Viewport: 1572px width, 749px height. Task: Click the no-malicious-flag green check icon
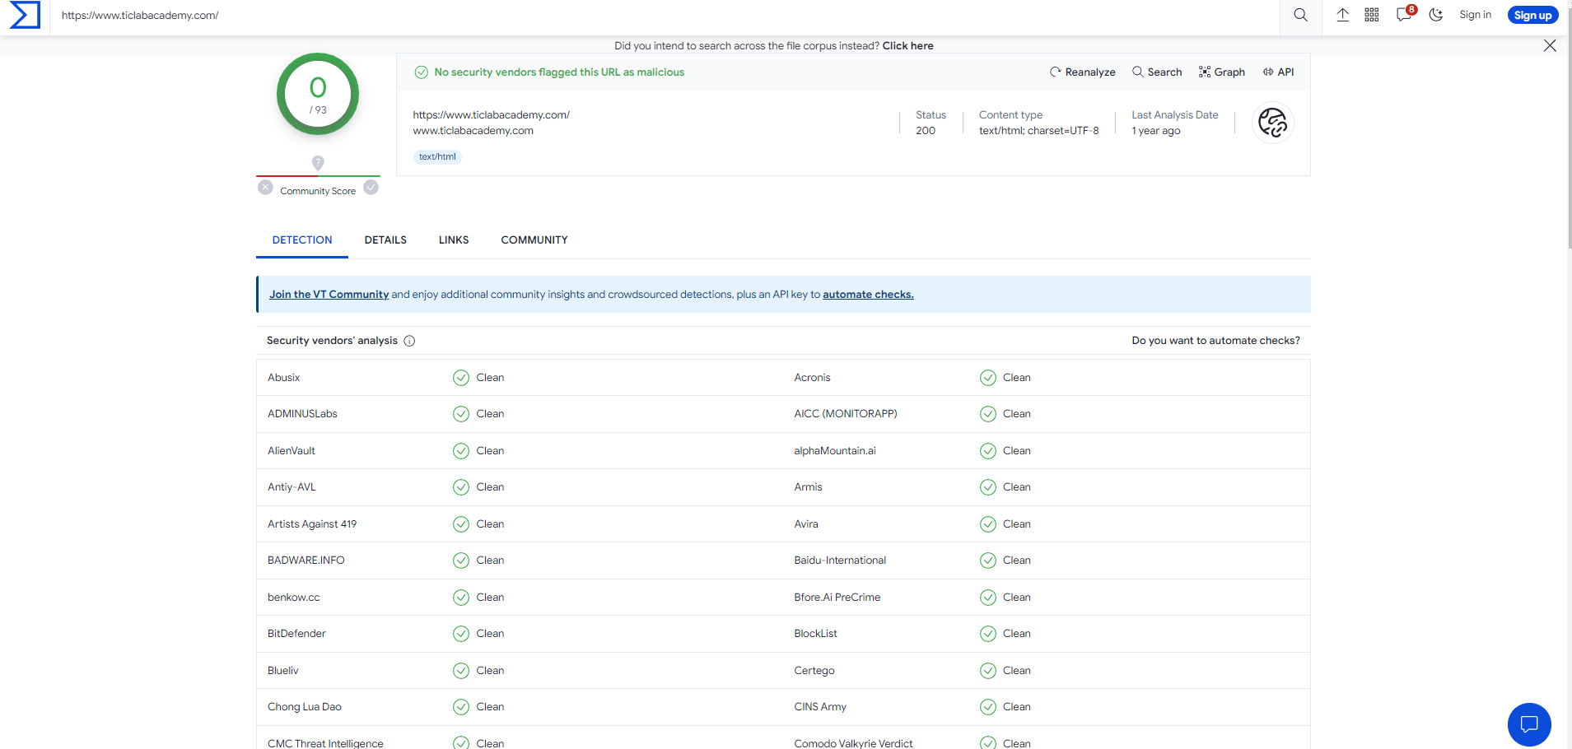[x=422, y=72]
